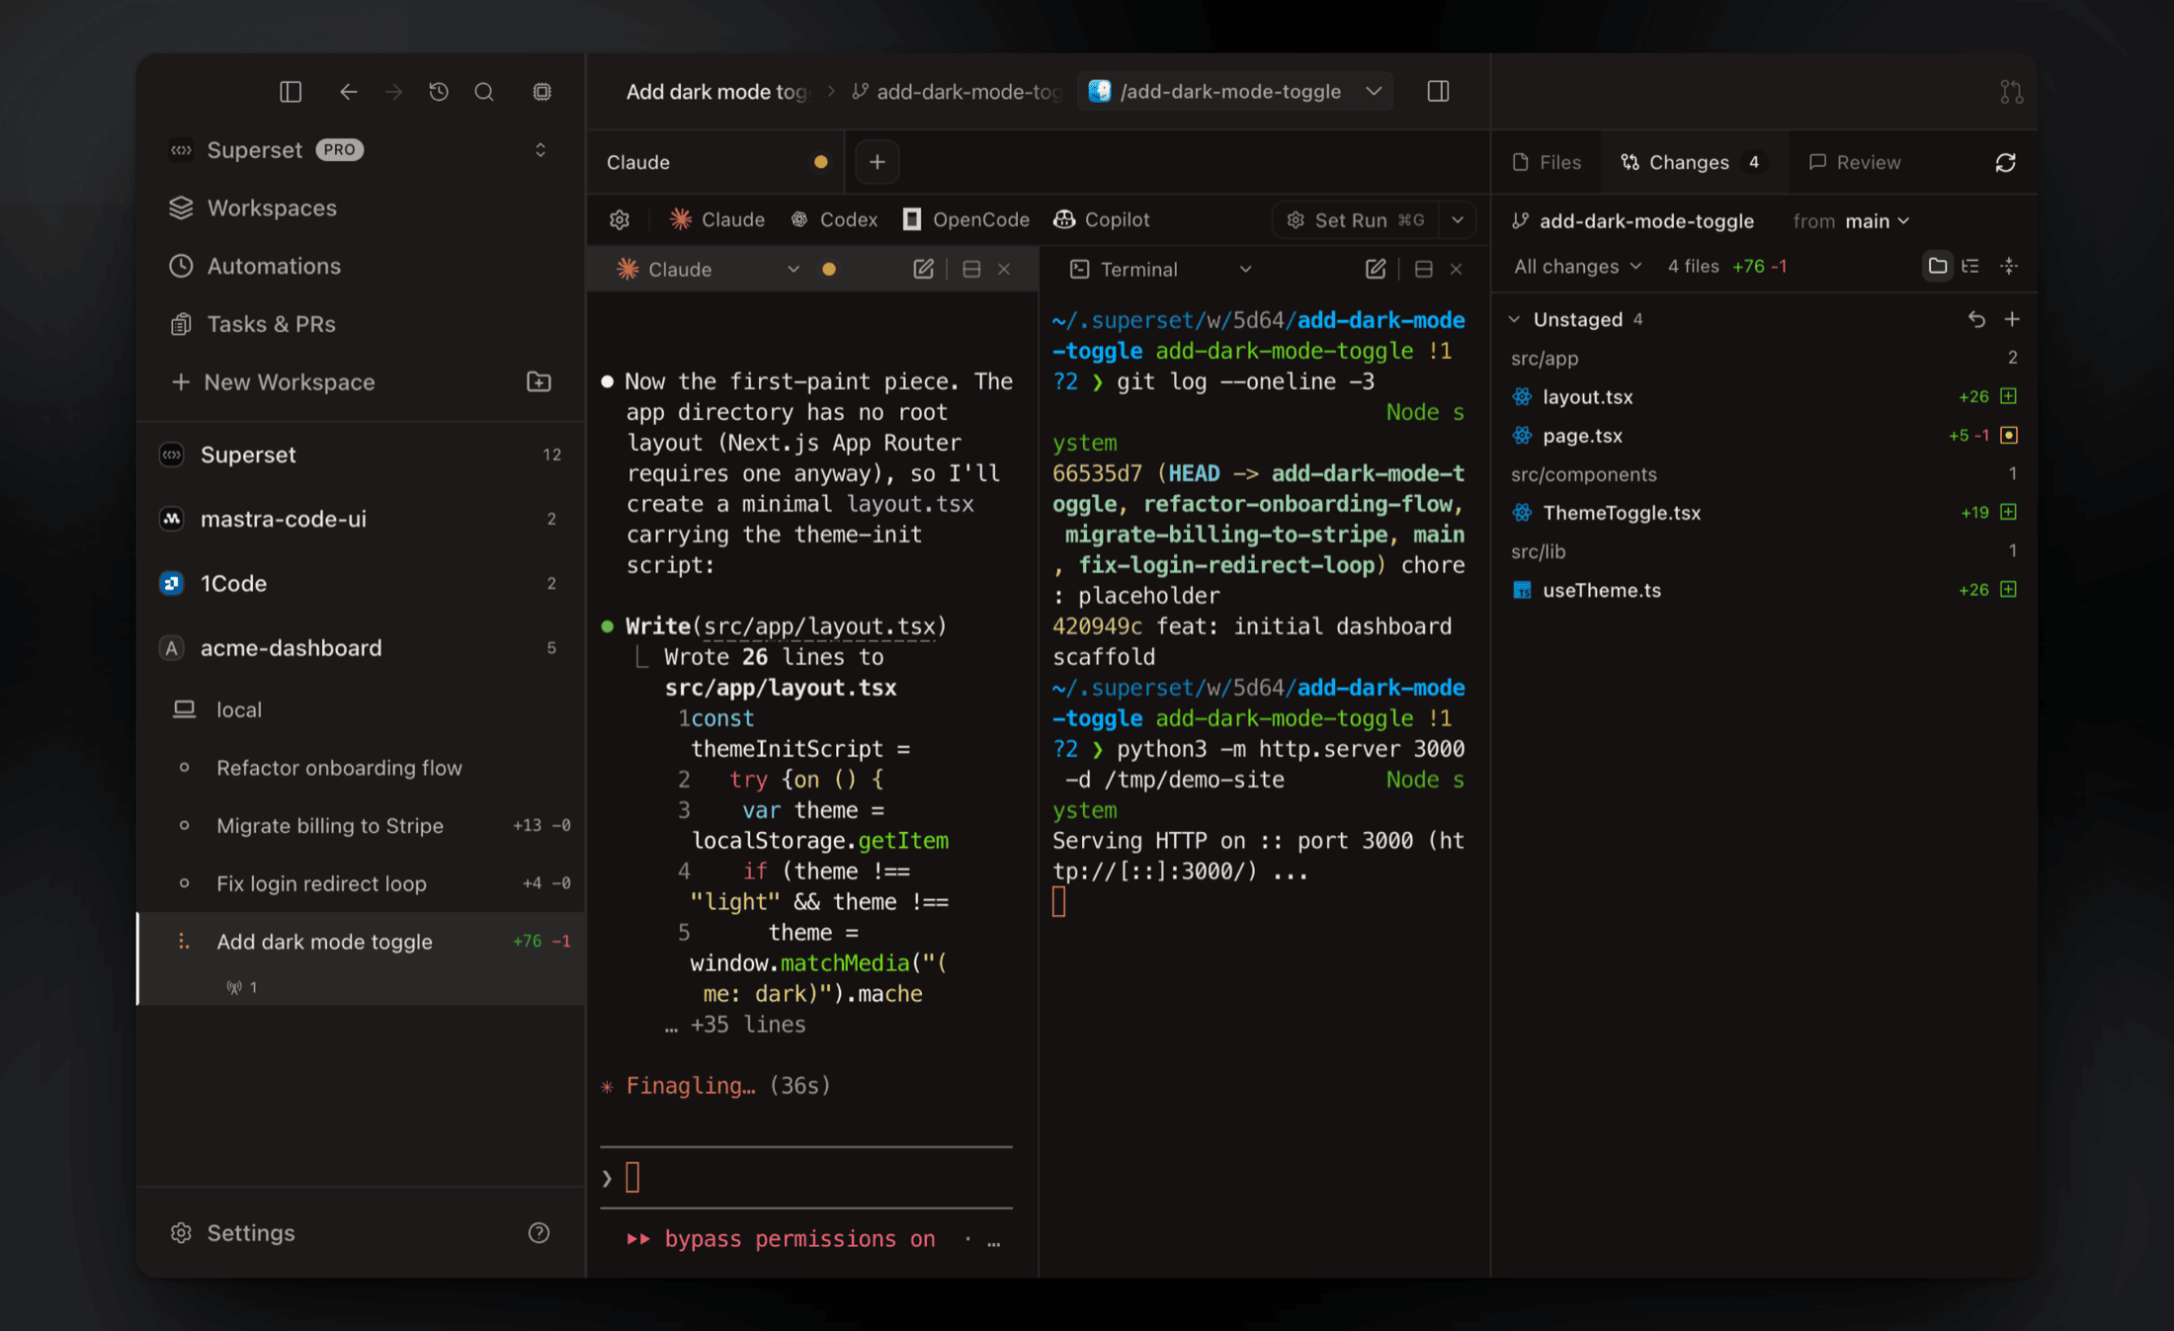
Task: Switch to the Files tab
Action: pyautogui.click(x=1547, y=162)
